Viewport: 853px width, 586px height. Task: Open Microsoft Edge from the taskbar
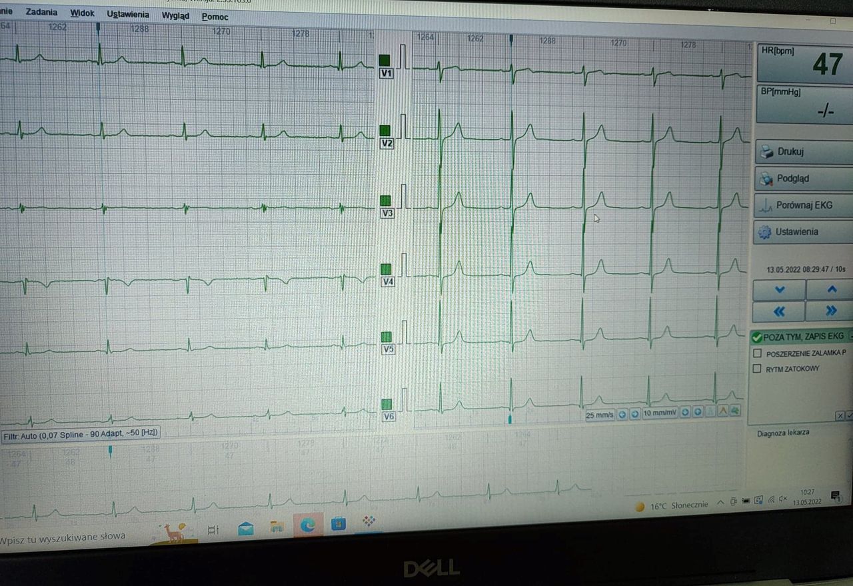[307, 526]
